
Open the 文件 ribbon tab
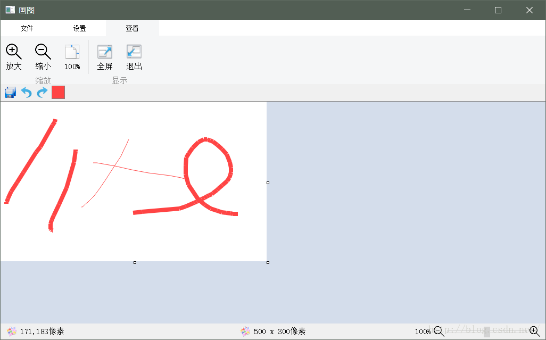point(27,28)
